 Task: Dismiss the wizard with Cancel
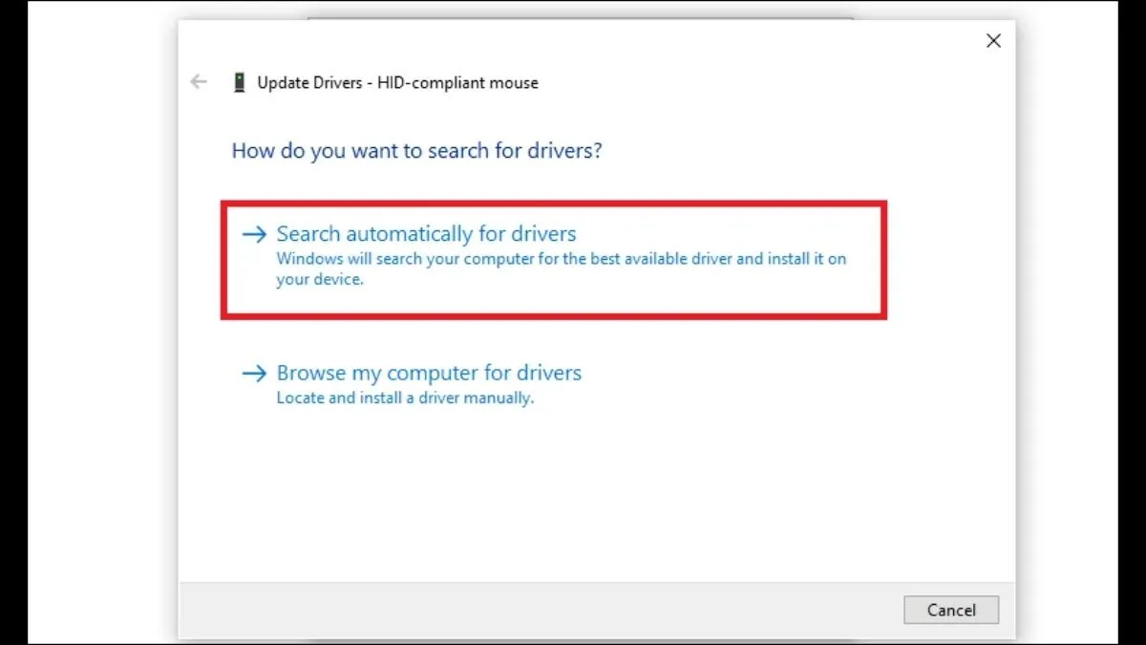click(x=950, y=610)
